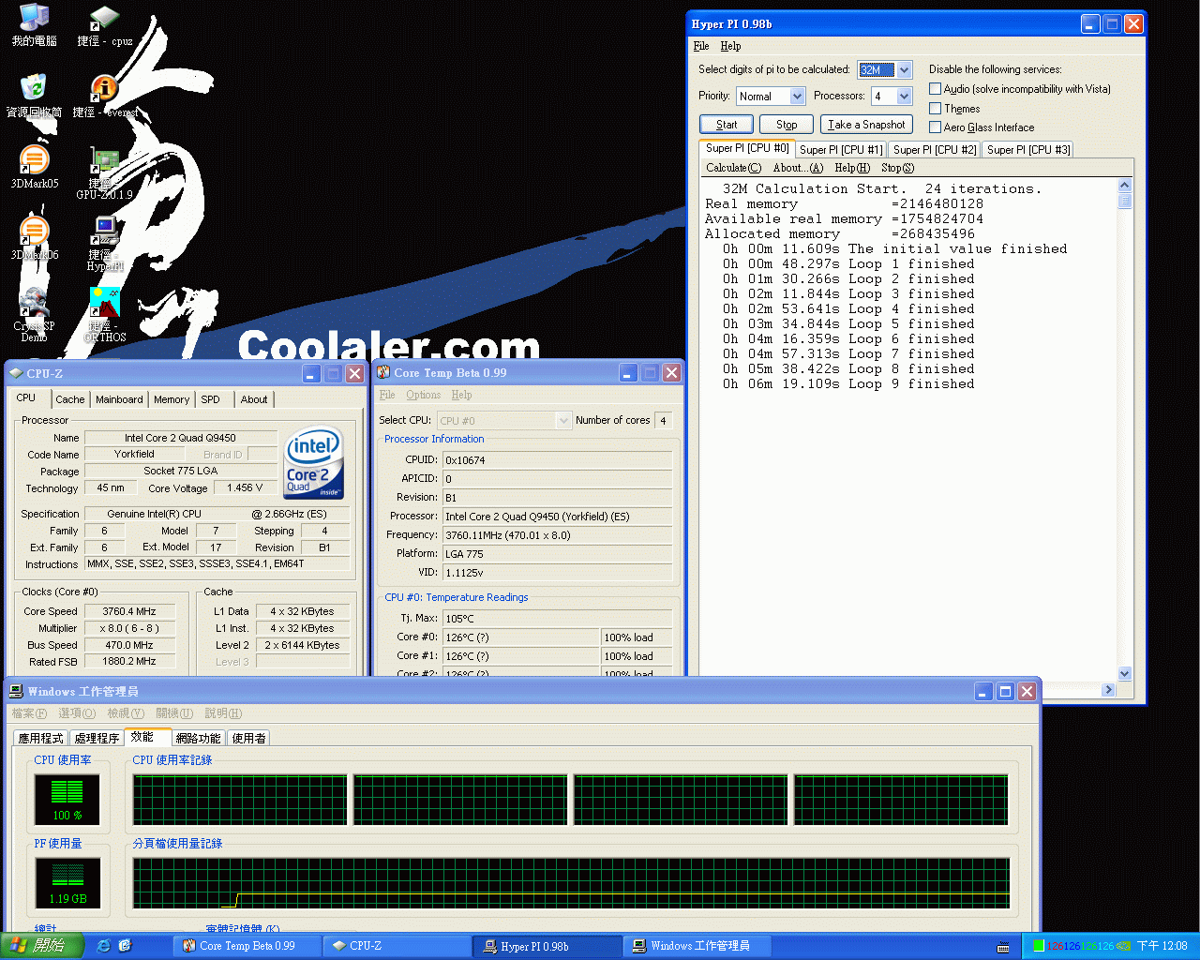Open the Calculate(C) menu in Super PI
Image resolution: width=1200 pixels, height=960 pixels.
[733, 168]
